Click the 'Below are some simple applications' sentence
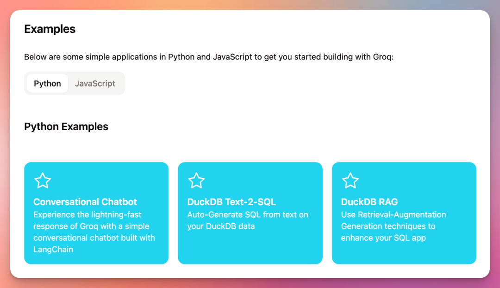 209,57
